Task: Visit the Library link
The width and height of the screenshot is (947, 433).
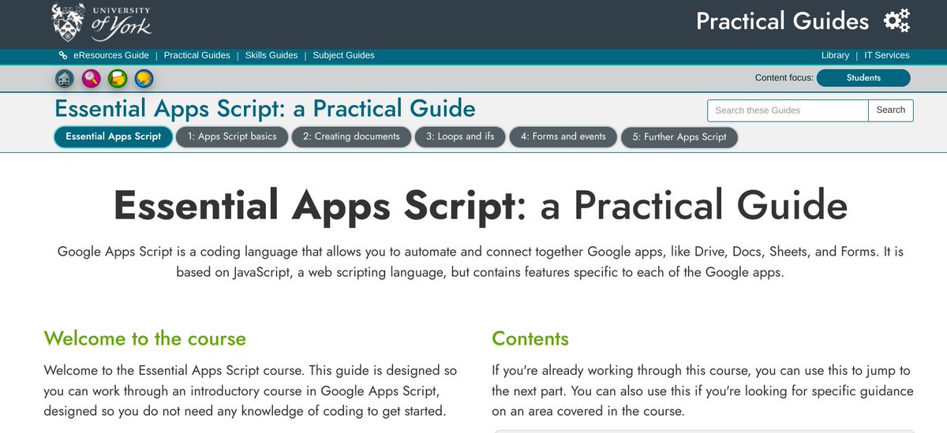Action: (835, 55)
